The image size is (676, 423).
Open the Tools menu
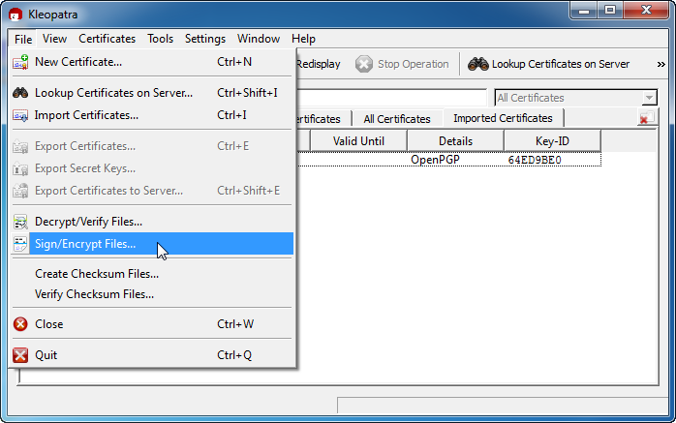pyautogui.click(x=160, y=39)
